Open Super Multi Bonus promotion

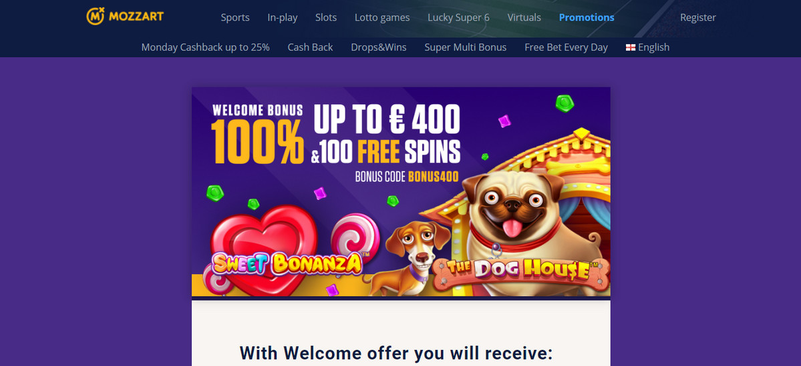tap(466, 47)
